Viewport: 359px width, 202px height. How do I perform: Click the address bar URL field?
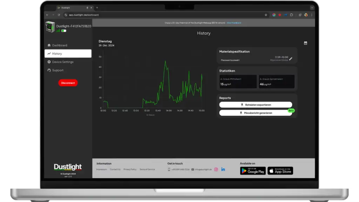165,15
